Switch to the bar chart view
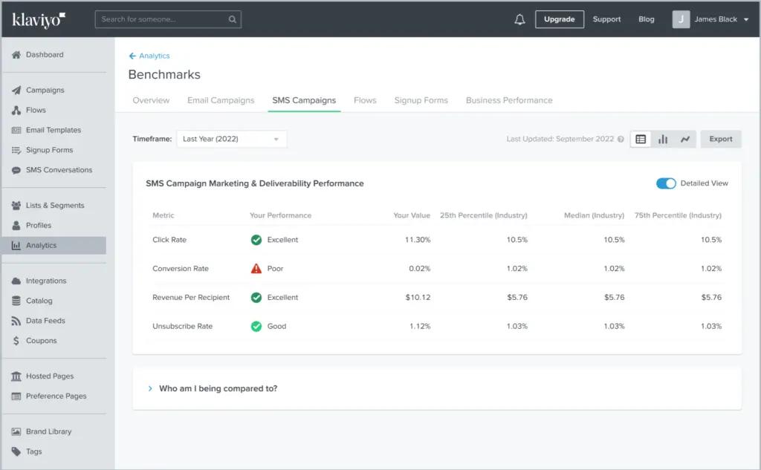This screenshot has width=761, height=470. point(662,139)
